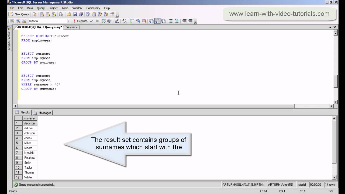Screen dimensions: 345x194
Task: Click the Save floppy disk icon
Action: point(75,14)
